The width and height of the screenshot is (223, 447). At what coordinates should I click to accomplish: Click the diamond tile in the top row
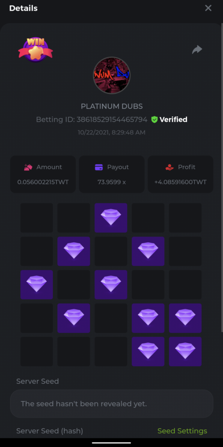pyautogui.click(x=111, y=218)
